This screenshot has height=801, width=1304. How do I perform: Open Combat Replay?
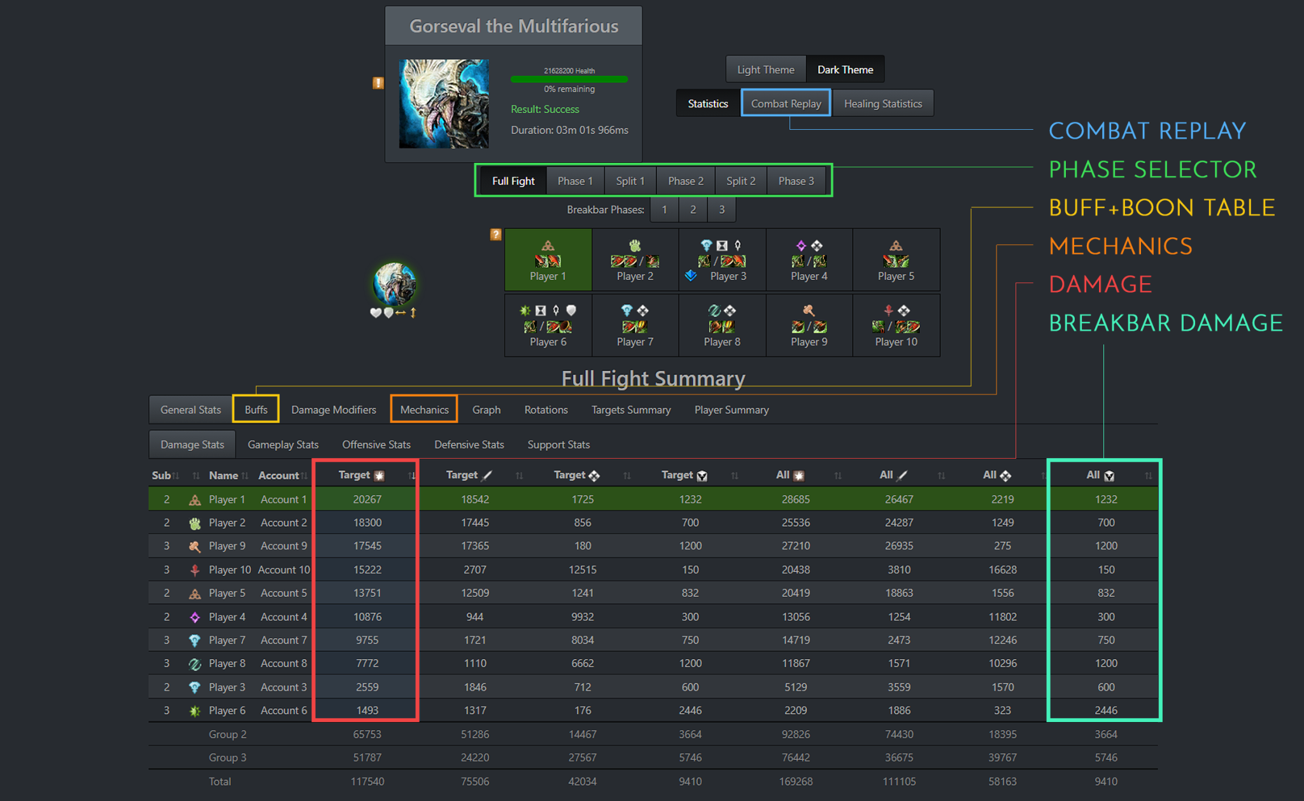[x=786, y=103]
